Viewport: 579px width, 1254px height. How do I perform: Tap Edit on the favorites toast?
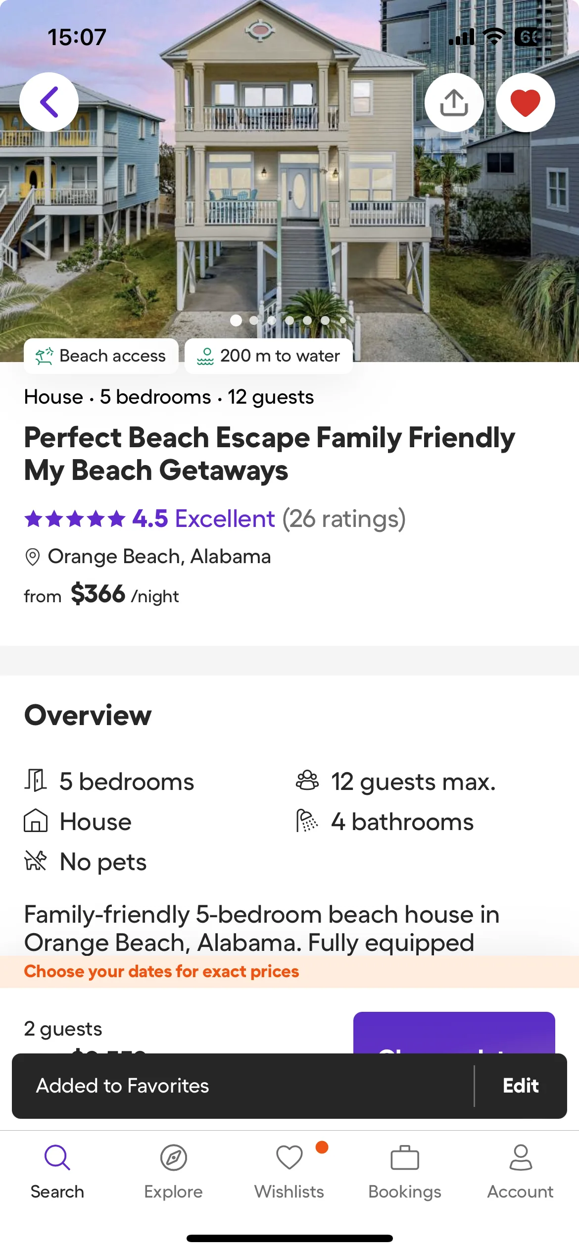tap(520, 1086)
